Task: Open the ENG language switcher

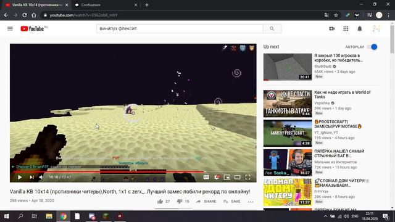Action: (x=355, y=216)
